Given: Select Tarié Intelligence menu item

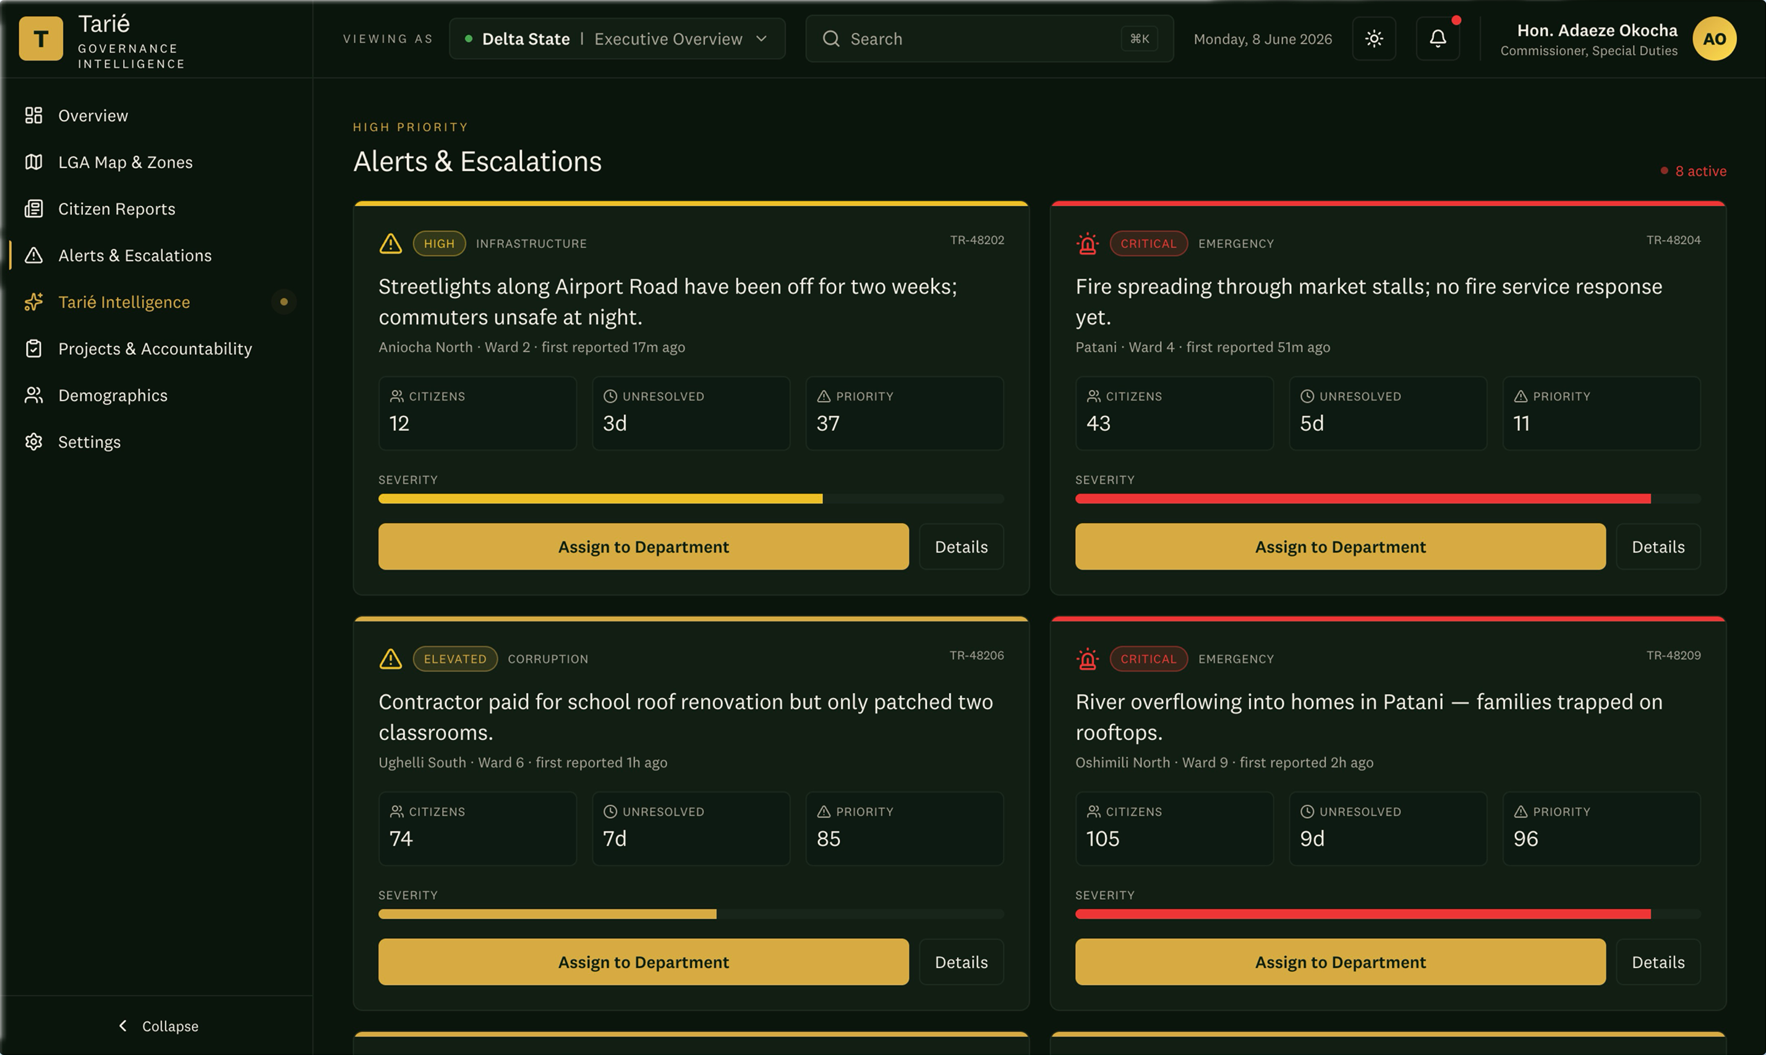Looking at the screenshot, I should pos(156,301).
